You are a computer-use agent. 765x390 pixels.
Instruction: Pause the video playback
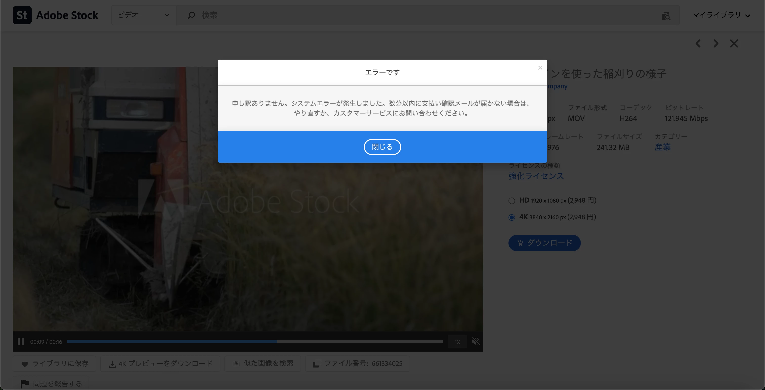(x=20, y=341)
